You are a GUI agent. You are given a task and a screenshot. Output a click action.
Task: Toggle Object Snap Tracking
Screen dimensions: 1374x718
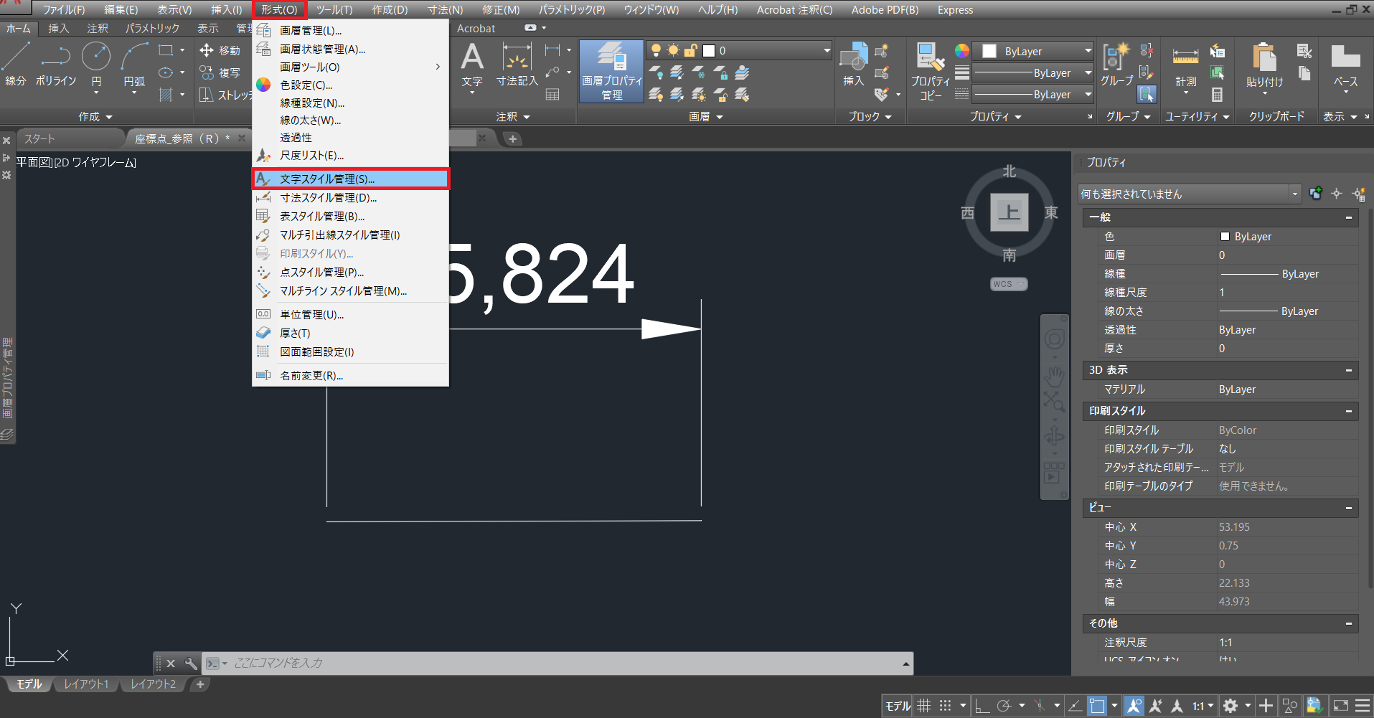(x=1076, y=706)
